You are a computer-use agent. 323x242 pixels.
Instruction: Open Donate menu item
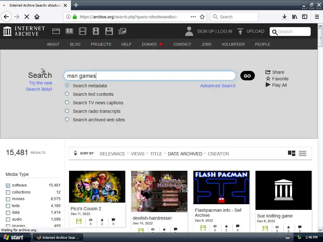(152, 44)
